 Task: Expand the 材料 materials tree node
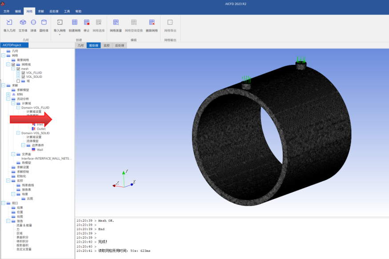[8, 94]
